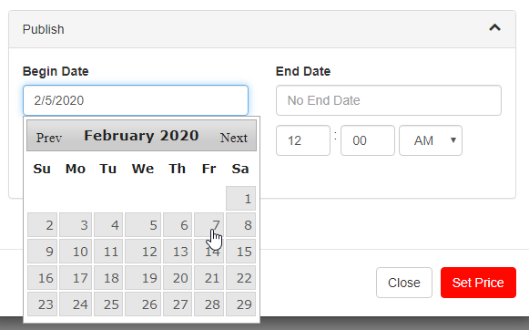
Task: Click the Begin Date input field
Action: click(x=136, y=100)
